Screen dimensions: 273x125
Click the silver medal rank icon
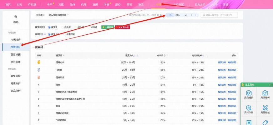[39, 70]
